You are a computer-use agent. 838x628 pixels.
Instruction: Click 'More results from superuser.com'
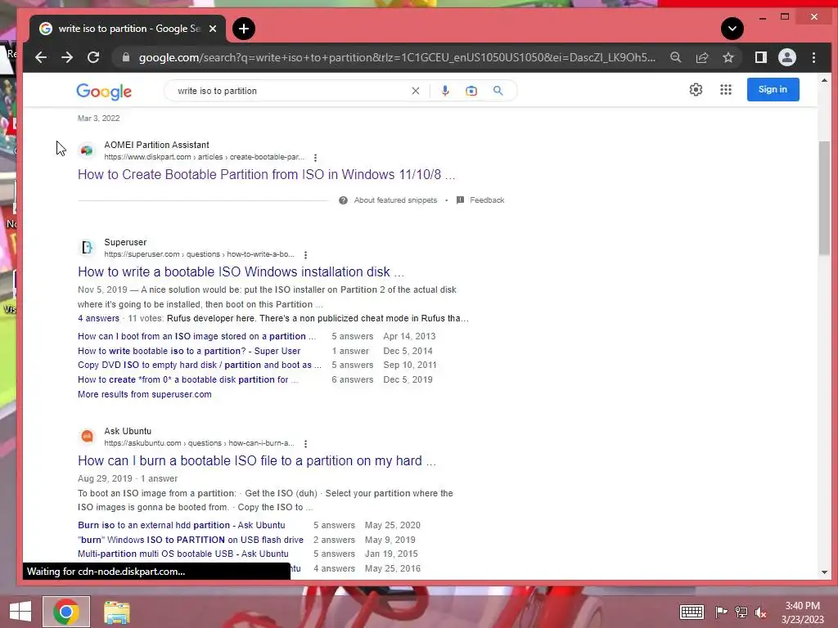point(144,395)
